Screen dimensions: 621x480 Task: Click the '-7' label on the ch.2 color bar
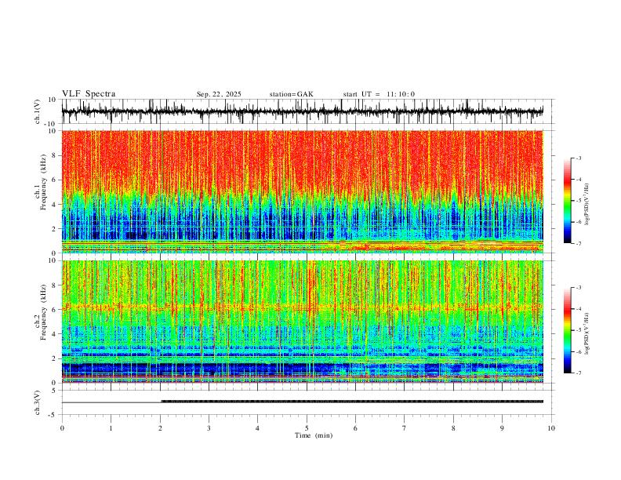579,373
